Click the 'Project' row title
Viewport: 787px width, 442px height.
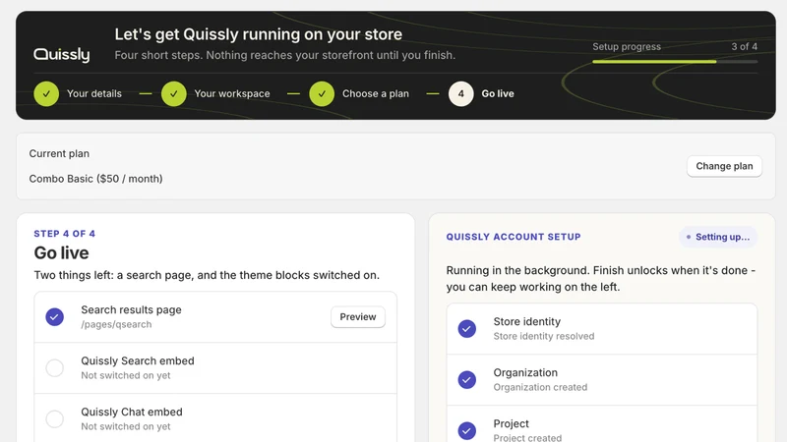click(x=511, y=424)
